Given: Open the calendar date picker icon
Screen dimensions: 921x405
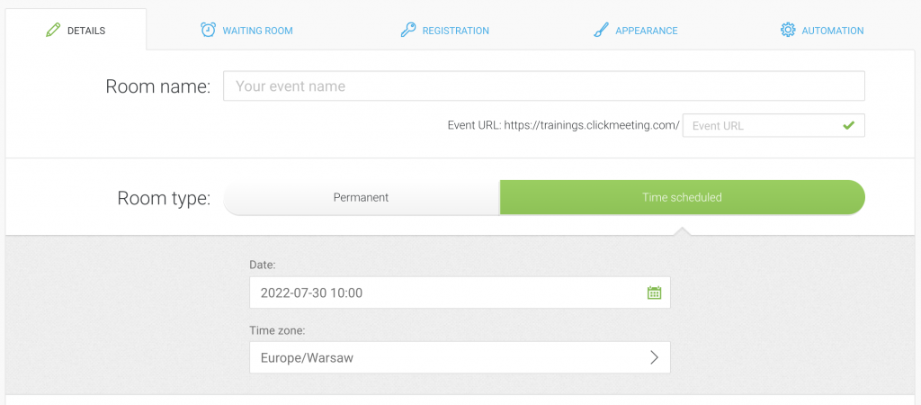Looking at the screenshot, I should [x=654, y=292].
